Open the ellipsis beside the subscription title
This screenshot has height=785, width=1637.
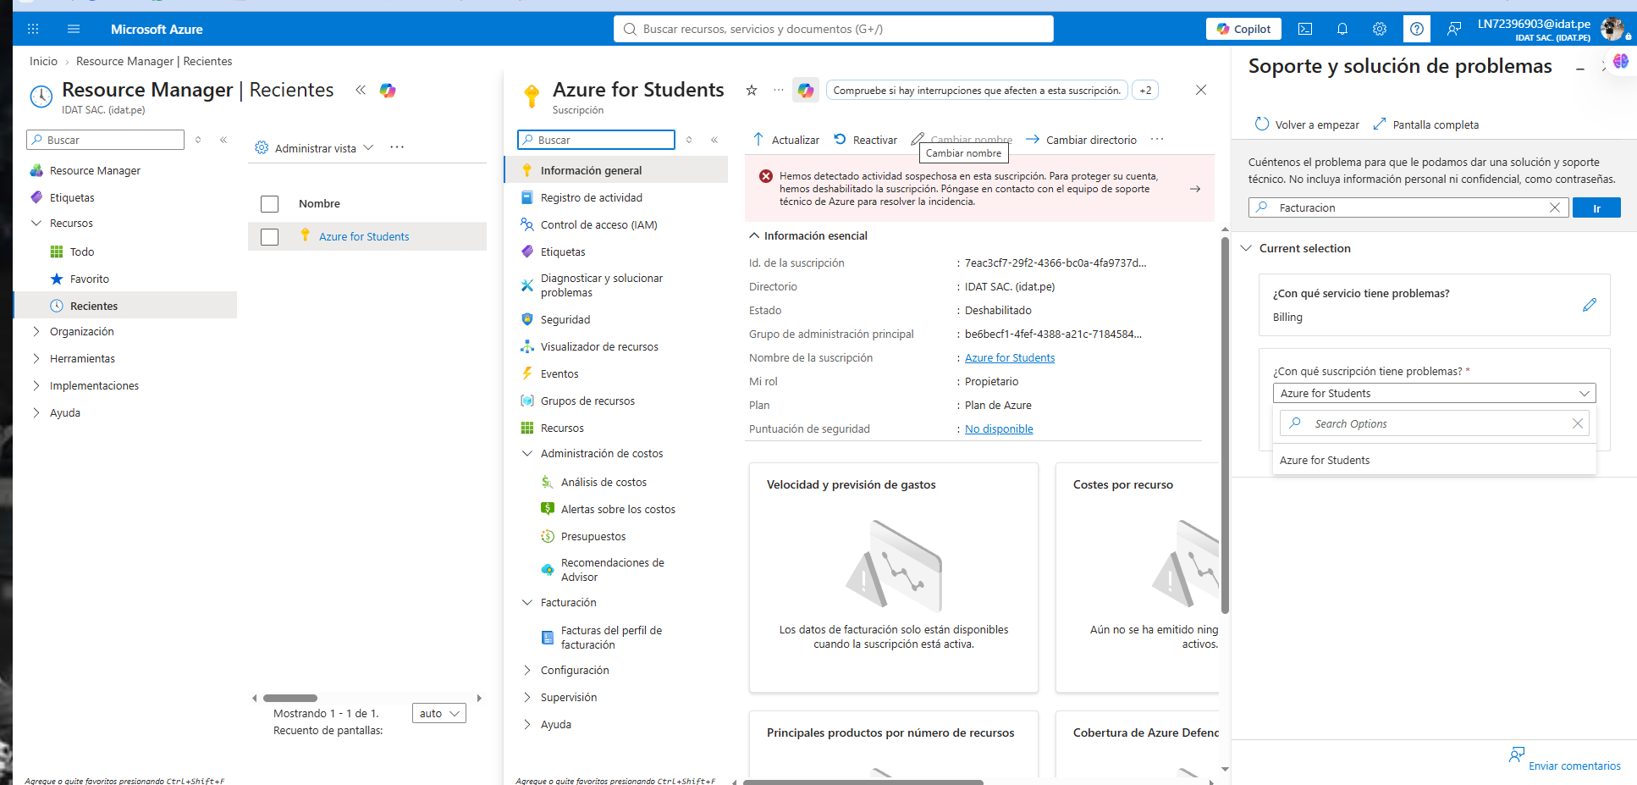779,90
